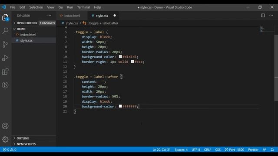278x156 pixels.
Task: Open the File menu
Action: 13,7
